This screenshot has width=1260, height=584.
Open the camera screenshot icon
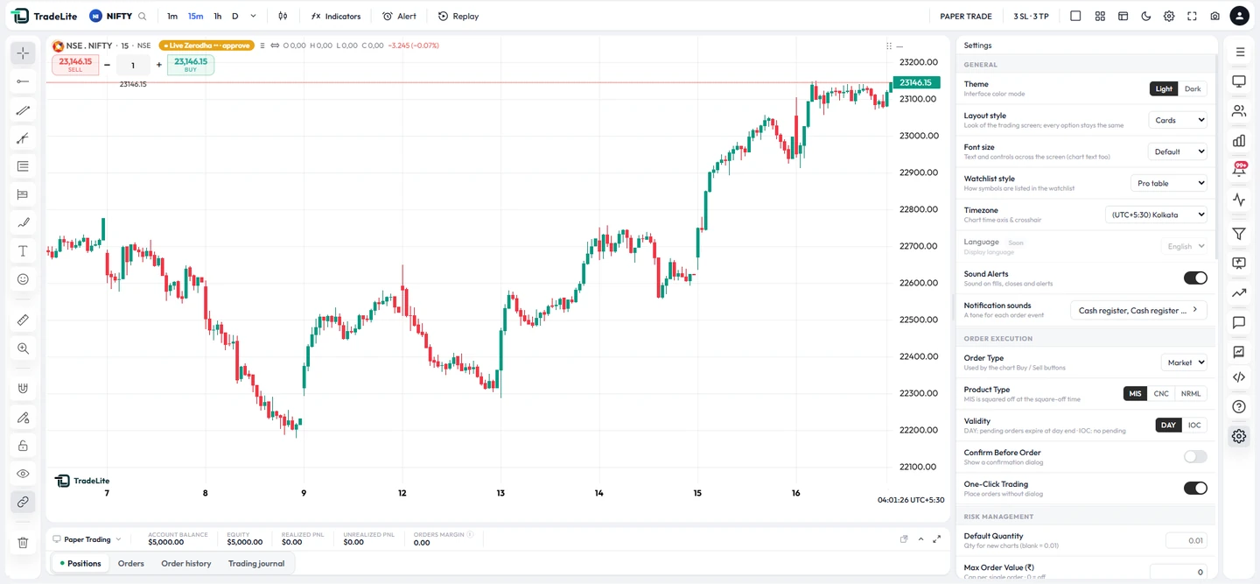click(1215, 16)
